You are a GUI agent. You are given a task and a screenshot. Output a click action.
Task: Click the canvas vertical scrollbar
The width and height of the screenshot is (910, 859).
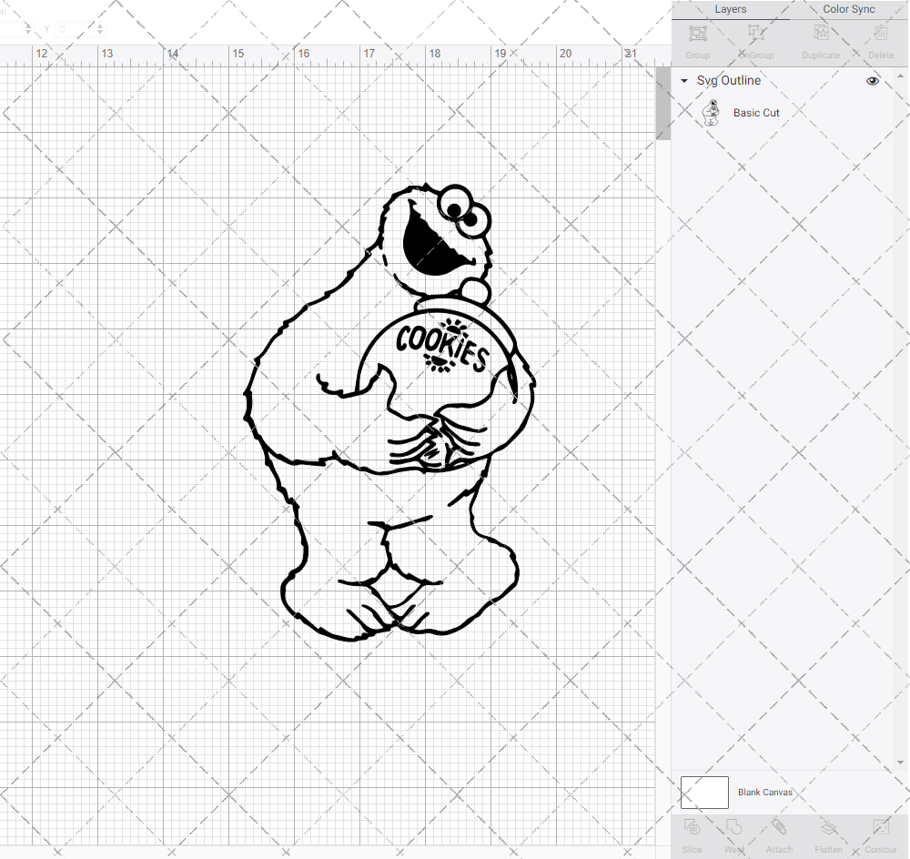point(662,102)
